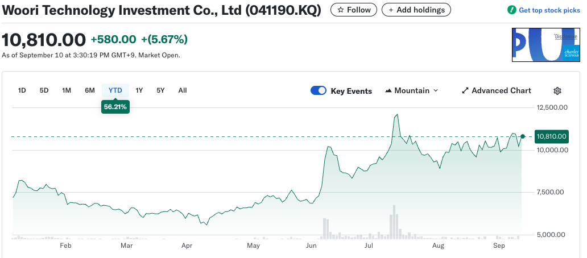Expand the Mountain chart style dropdown chevron
The image size is (587, 258).
coord(436,91)
